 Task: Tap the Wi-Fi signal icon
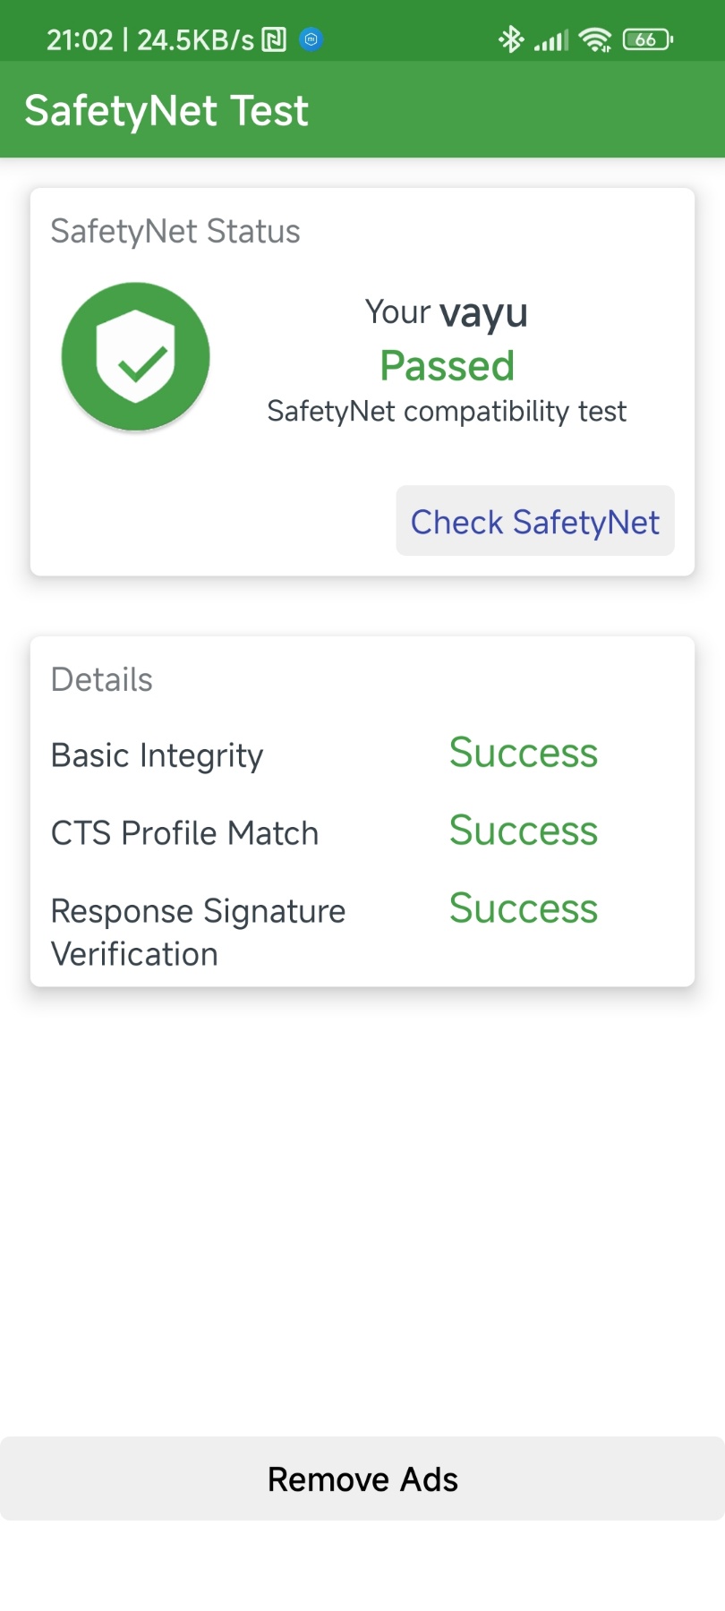[595, 39]
